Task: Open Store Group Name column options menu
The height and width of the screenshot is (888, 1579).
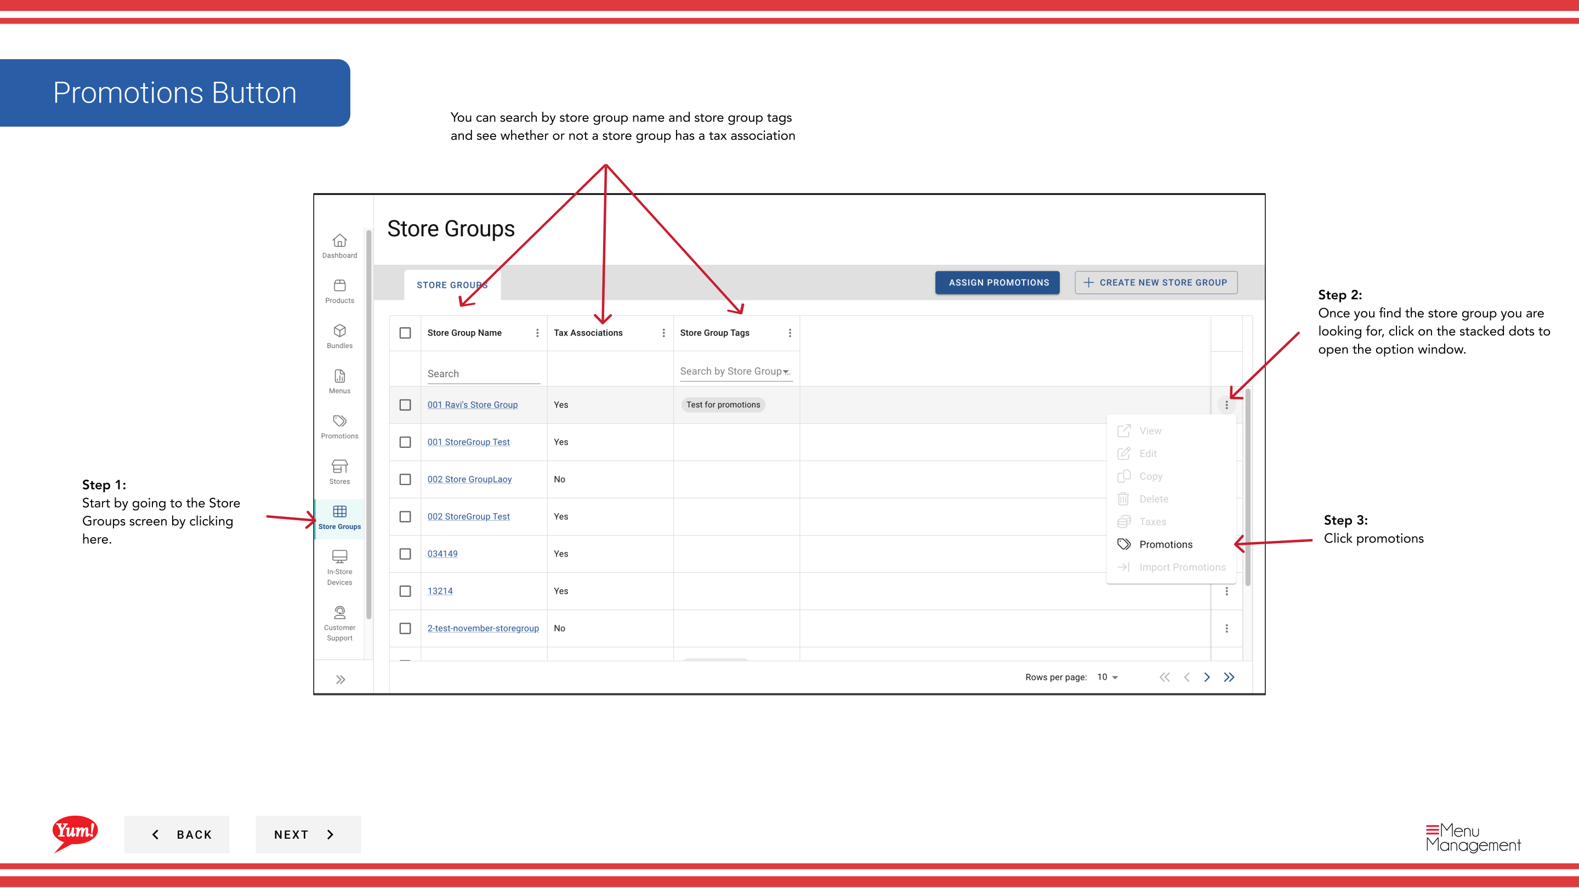Action: coord(537,333)
